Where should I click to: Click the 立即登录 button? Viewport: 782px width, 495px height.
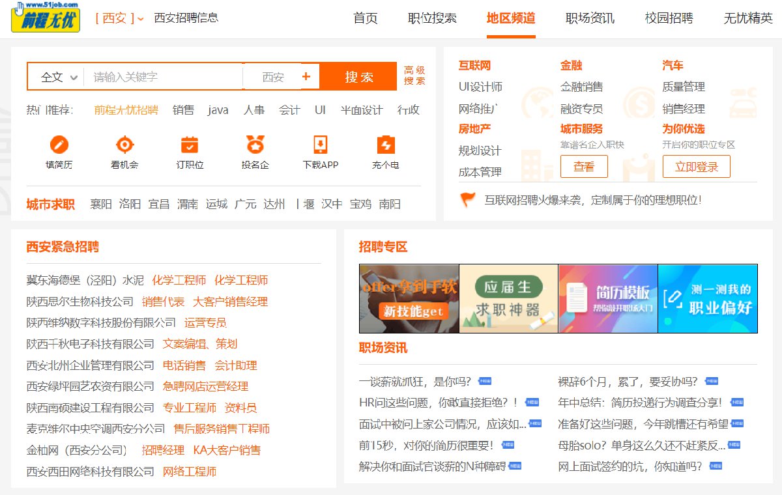tap(696, 167)
